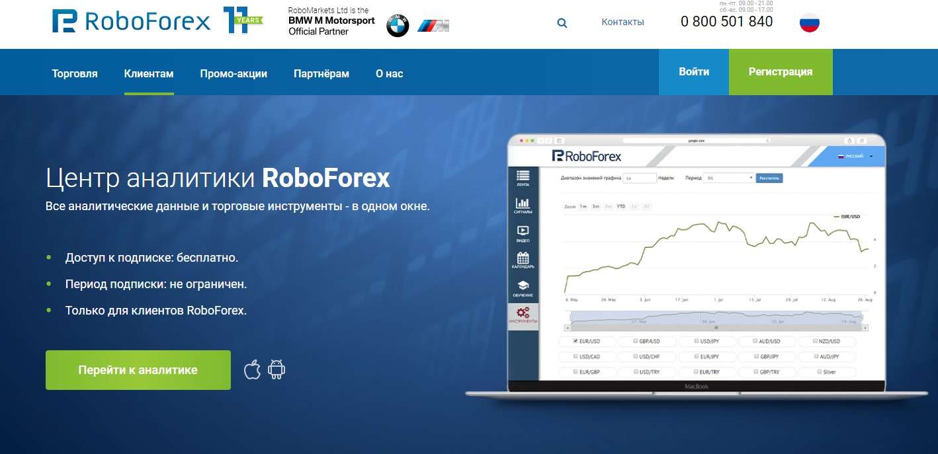Enable the GBP/TRY checkbox
The height and width of the screenshot is (454, 938).
(x=756, y=371)
